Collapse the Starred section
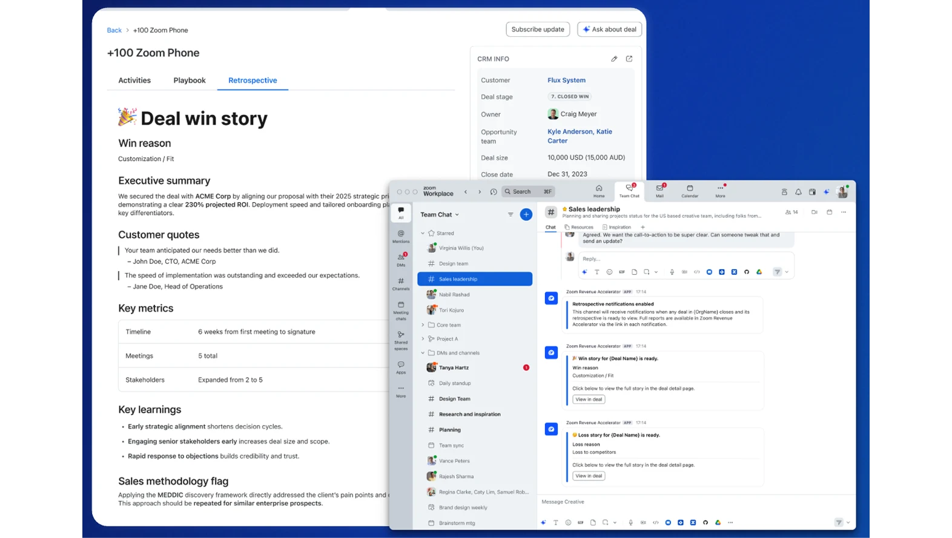The width and height of the screenshot is (952, 538). click(423, 233)
